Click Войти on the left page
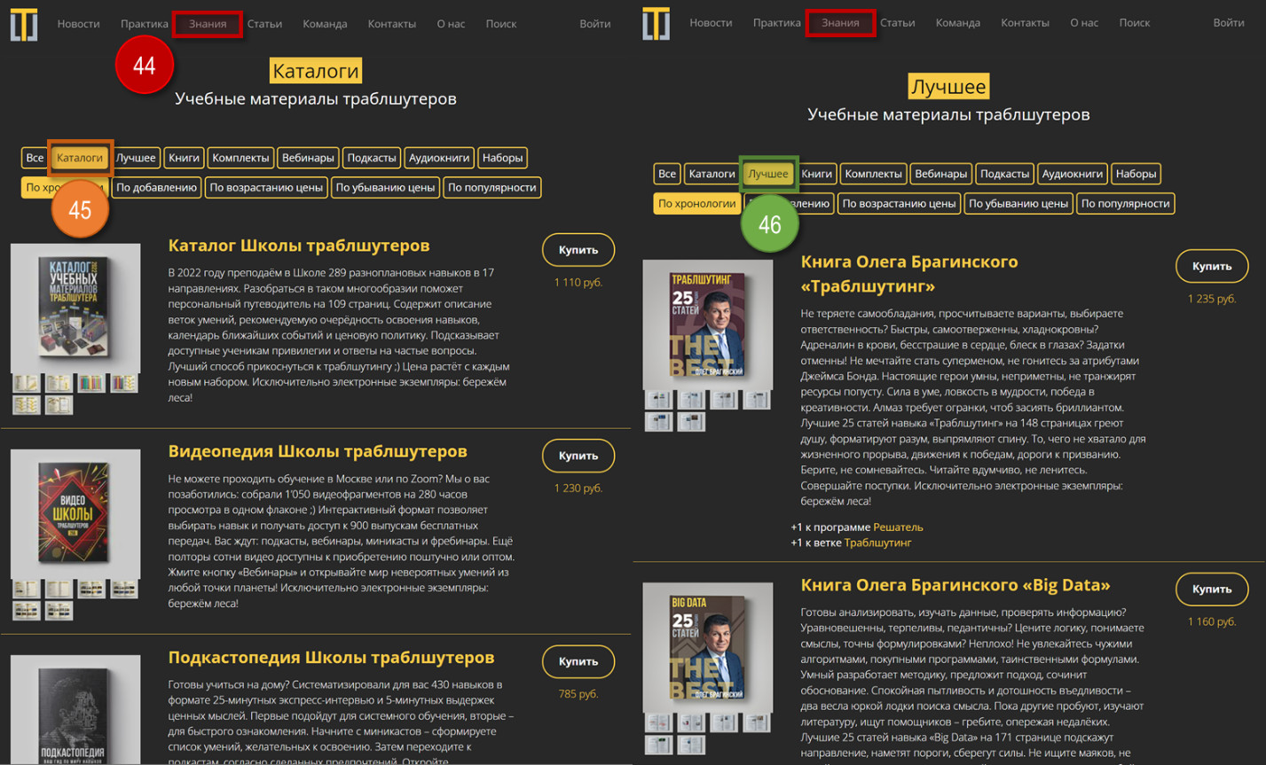This screenshot has width=1266, height=765. (x=594, y=24)
